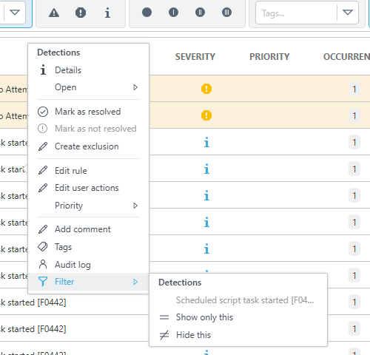Image resolution: width=370 pixels, height=355 pixels.
Task: Click the SEVERITY column header
Action: [195, 57]
